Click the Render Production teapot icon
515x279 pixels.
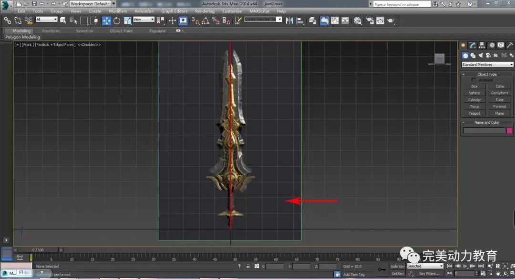[391, 20]
